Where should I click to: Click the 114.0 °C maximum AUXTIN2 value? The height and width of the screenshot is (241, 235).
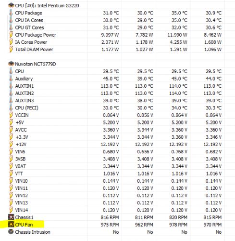point(178,93)
